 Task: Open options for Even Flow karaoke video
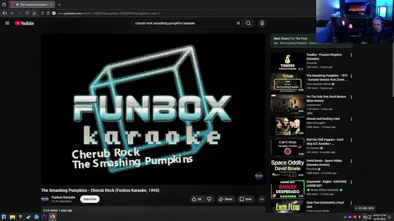351,203
